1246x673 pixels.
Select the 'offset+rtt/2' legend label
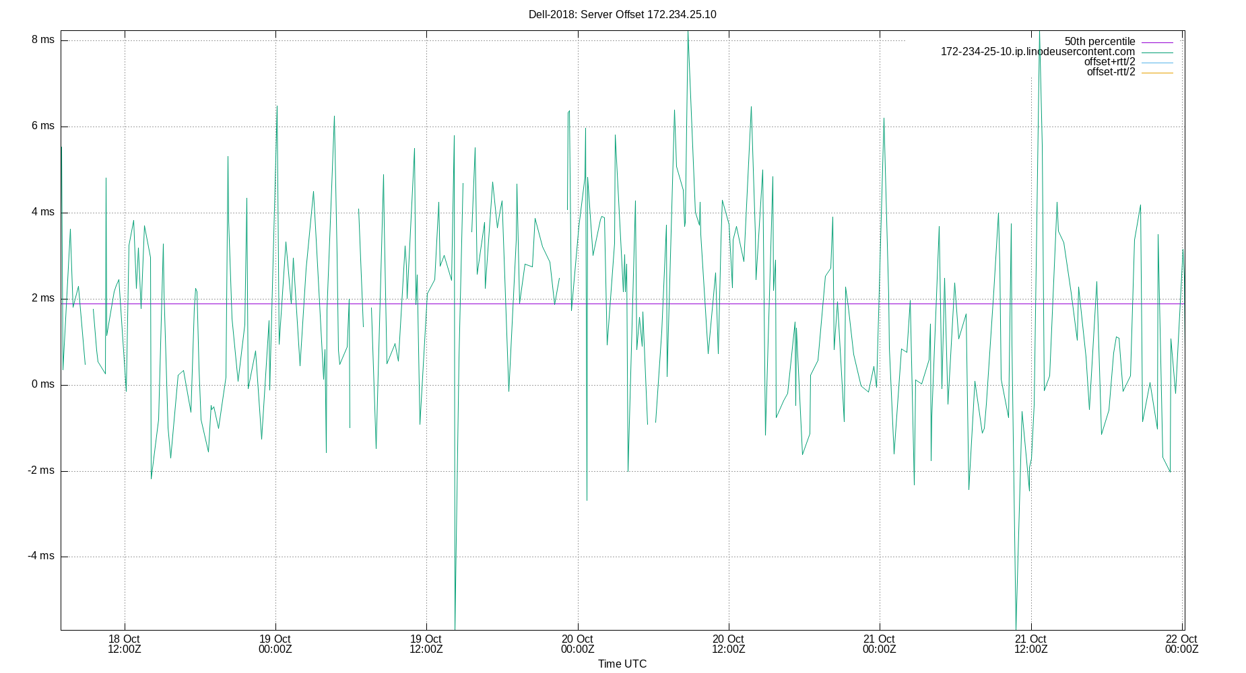tap(1109, 62)
